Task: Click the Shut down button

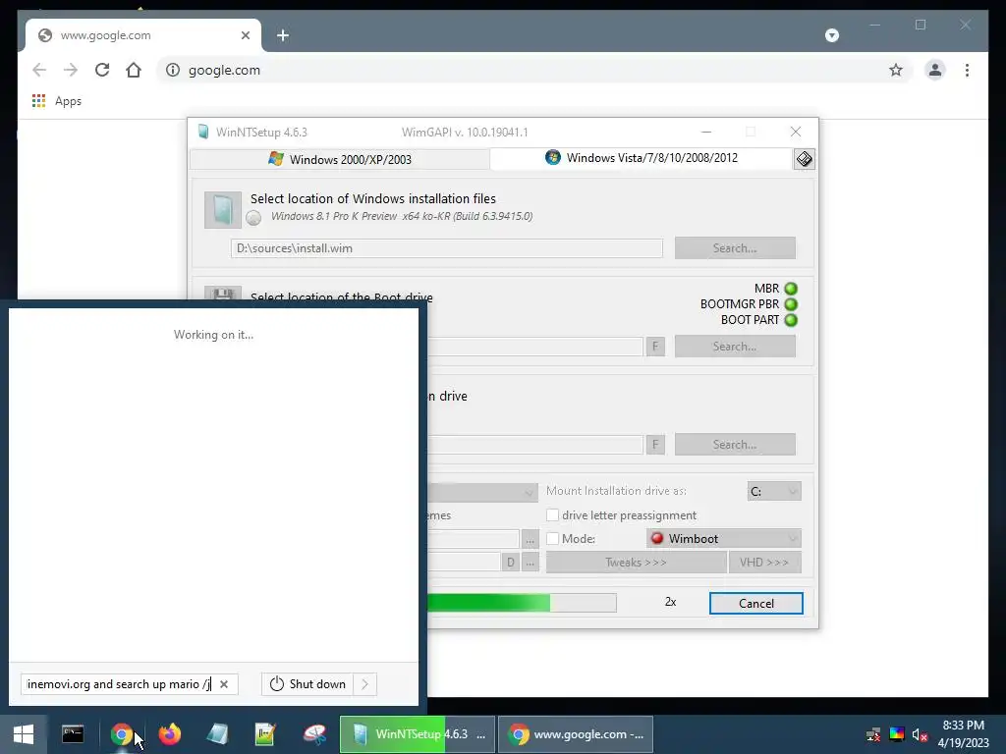Action: (x=307, y=684)
